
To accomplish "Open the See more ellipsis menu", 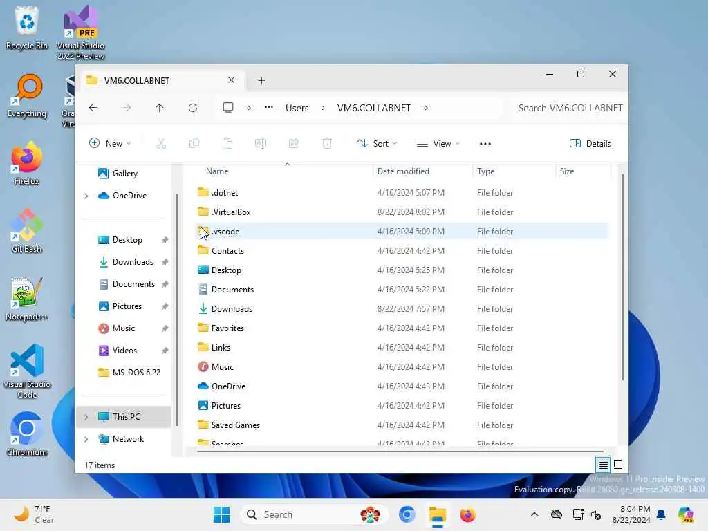I will coord(485,144).
